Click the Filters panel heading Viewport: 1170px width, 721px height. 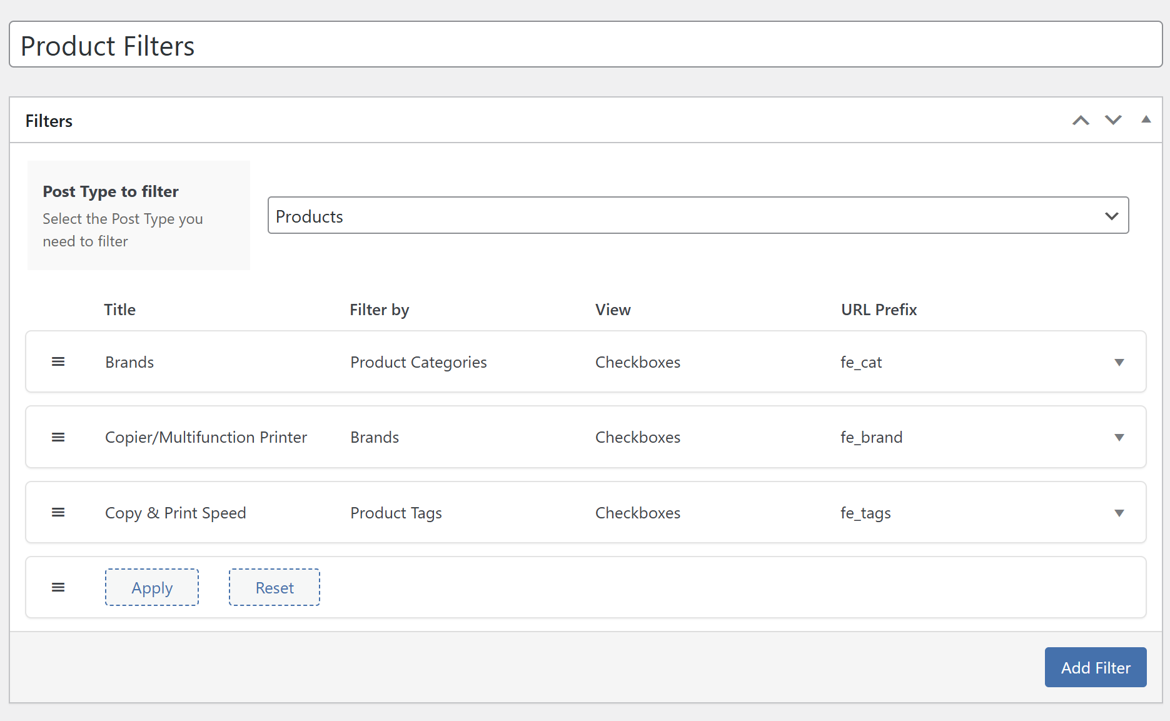pos(49,121)
